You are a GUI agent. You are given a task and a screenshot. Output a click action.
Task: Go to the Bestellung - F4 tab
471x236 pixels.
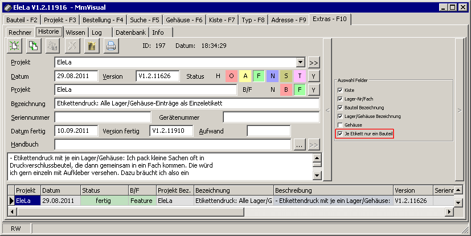pyautogui.click(x=103, y=20)
